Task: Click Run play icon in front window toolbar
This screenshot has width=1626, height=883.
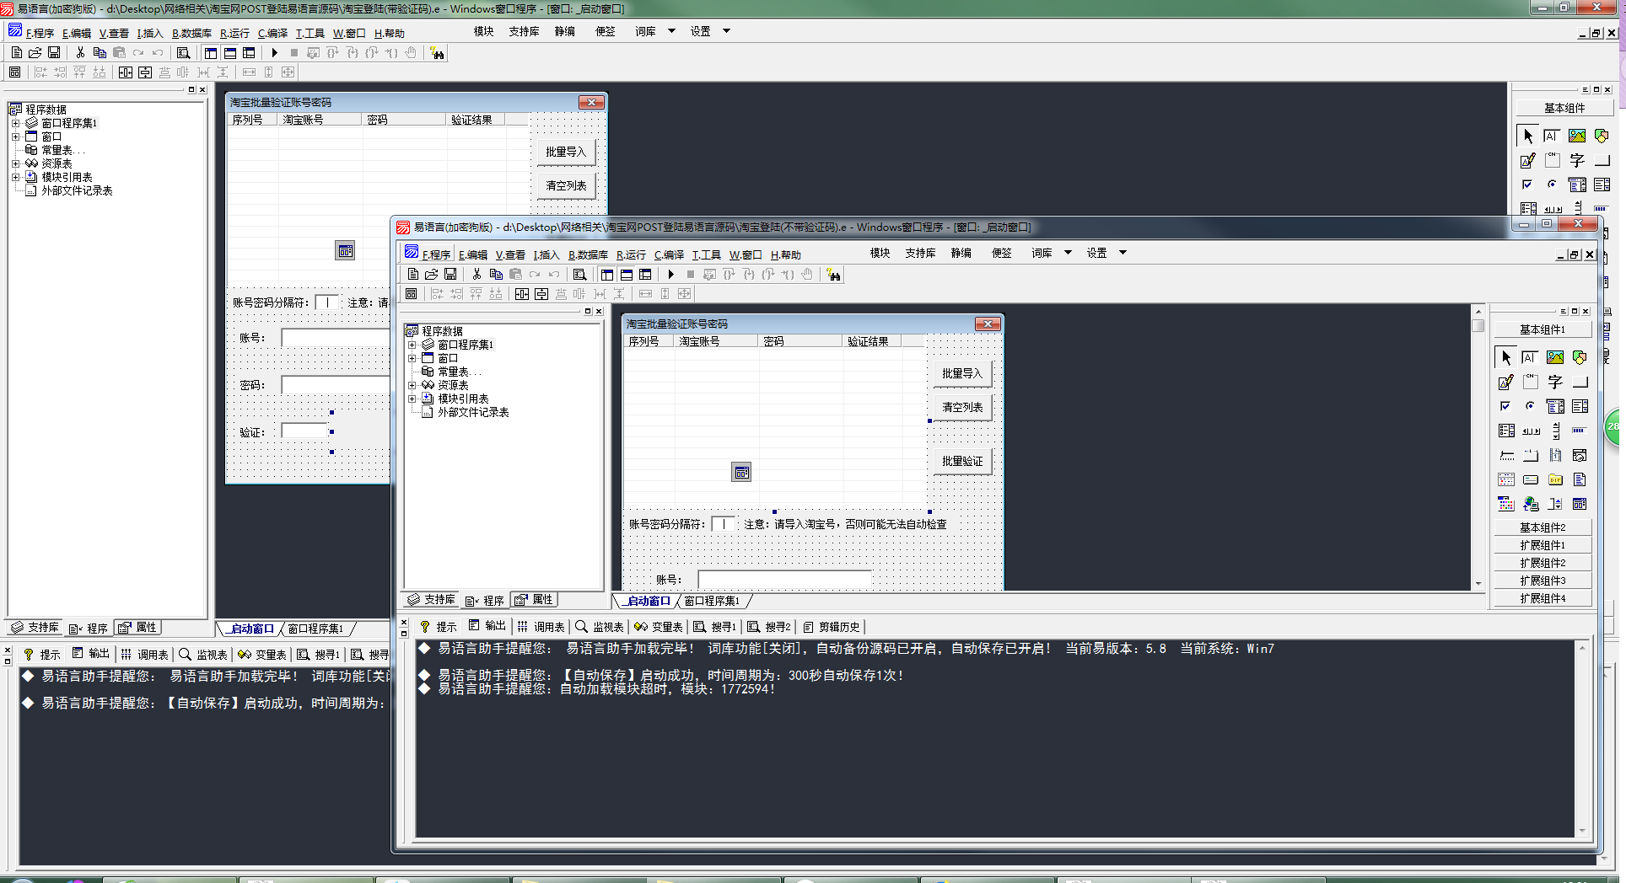Action: click(670, 275)
